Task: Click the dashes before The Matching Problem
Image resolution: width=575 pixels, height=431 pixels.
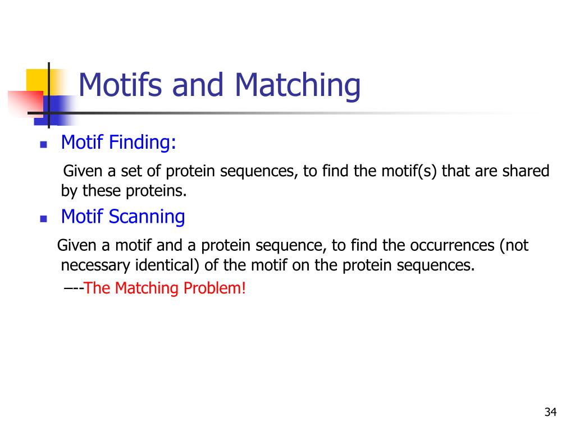Action: pyautogui.click(x=74, y=288)
